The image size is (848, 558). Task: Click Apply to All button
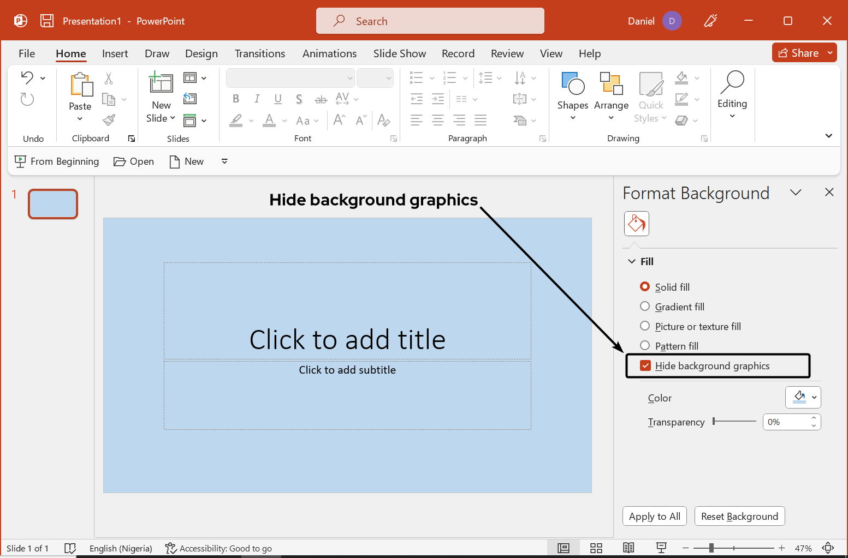pos(654,516)
